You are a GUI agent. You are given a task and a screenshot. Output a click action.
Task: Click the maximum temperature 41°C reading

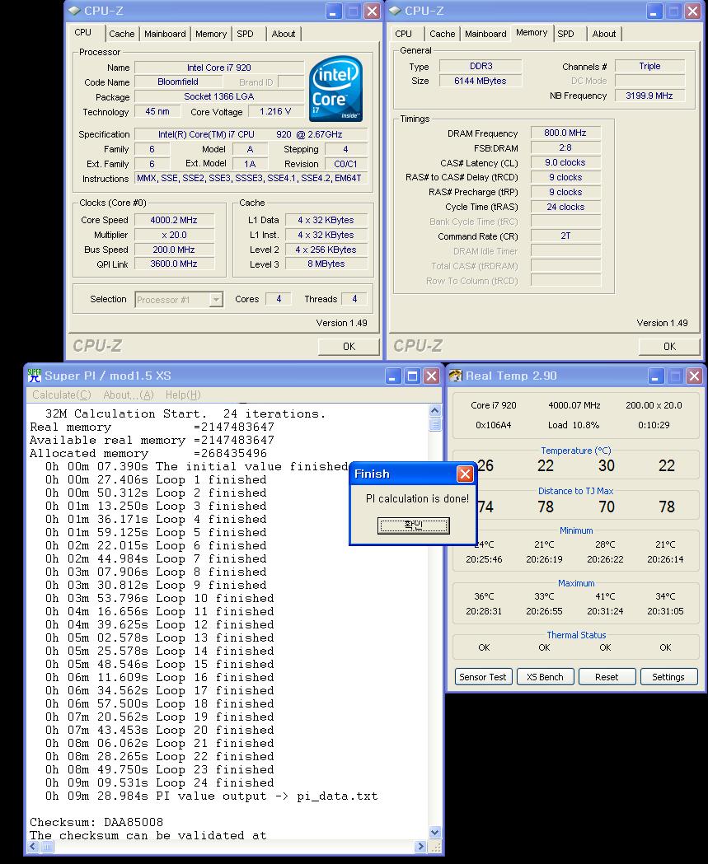coord(605,596)
